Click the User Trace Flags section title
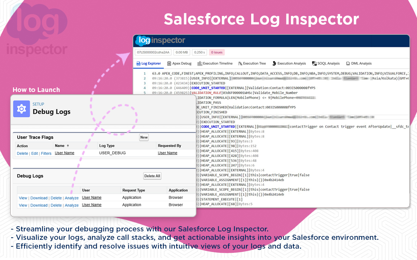Screen dimensions: 417x260 pyautogui.click(x=35, y=137)
